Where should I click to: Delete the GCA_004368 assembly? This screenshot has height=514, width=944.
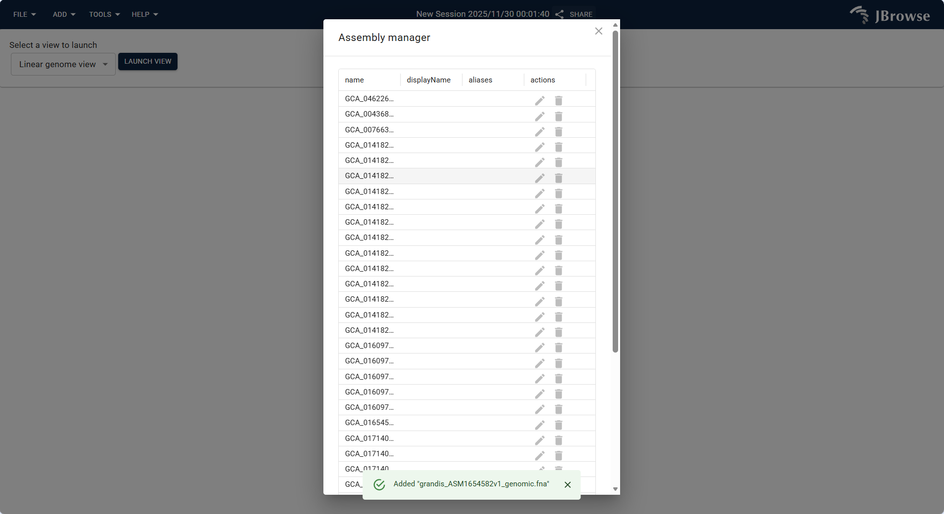(x=558, y=116)
